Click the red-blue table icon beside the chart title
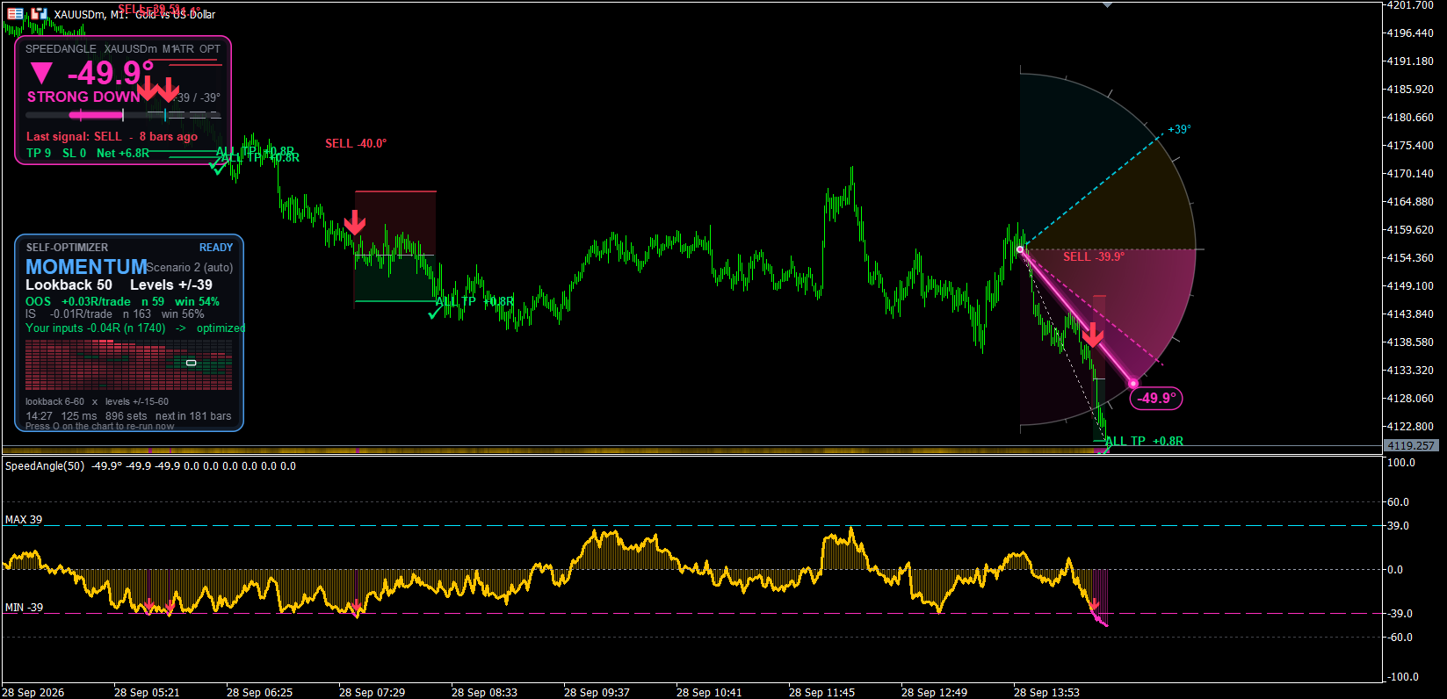1447x699 pixels. click(x=15, y=13)
